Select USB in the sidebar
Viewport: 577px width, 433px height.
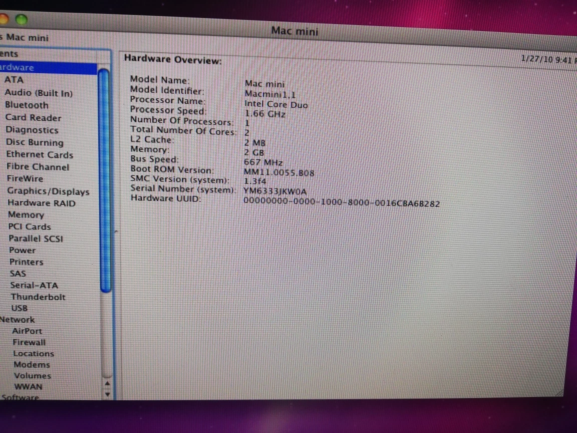pyautogui.click(x=20, y=308)
